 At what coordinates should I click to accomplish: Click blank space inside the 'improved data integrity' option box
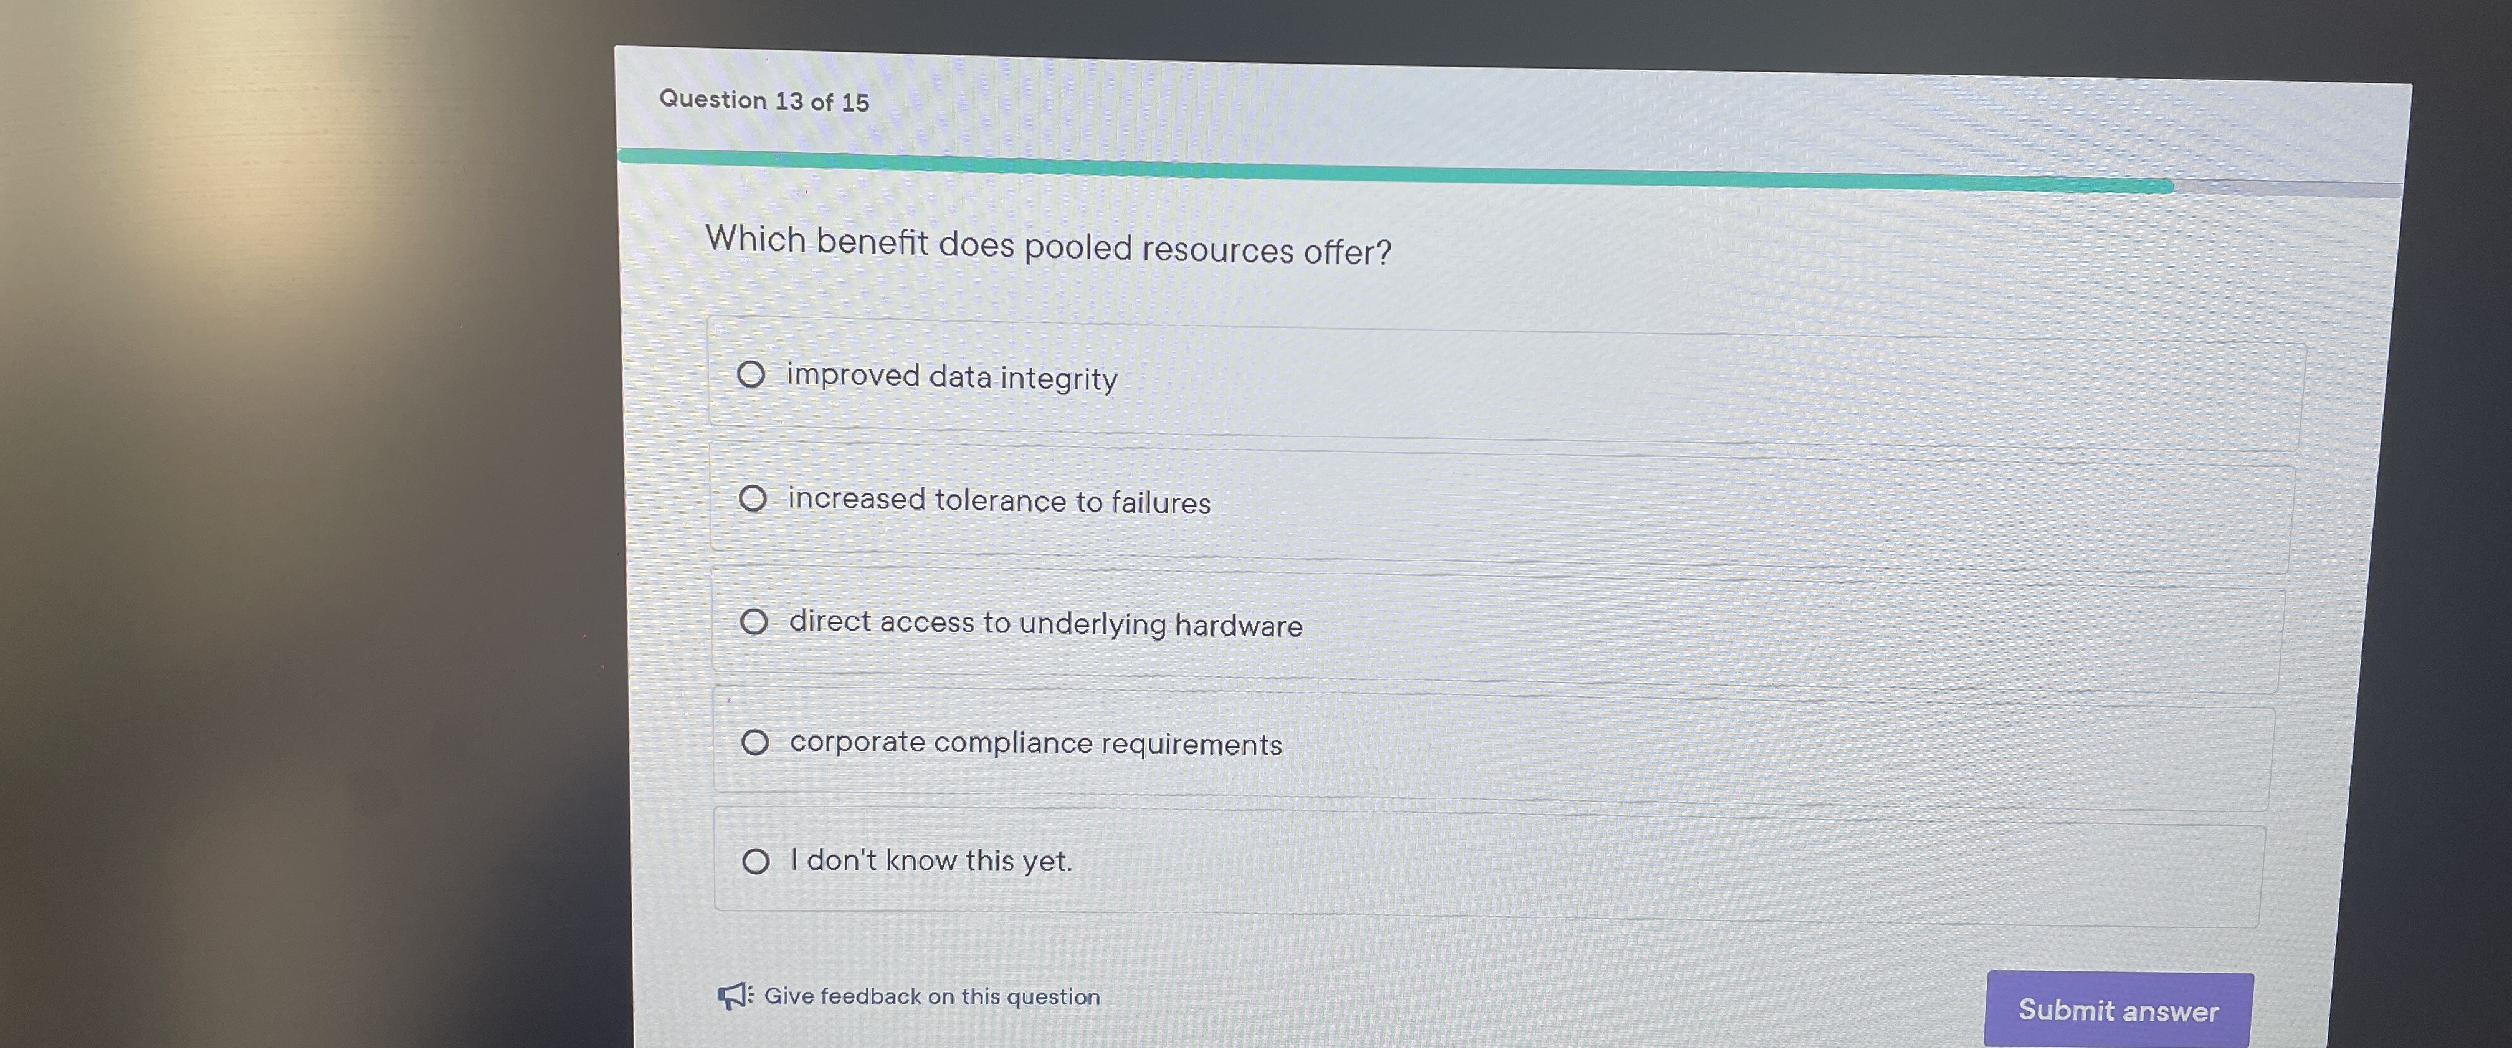(1706, 390)
